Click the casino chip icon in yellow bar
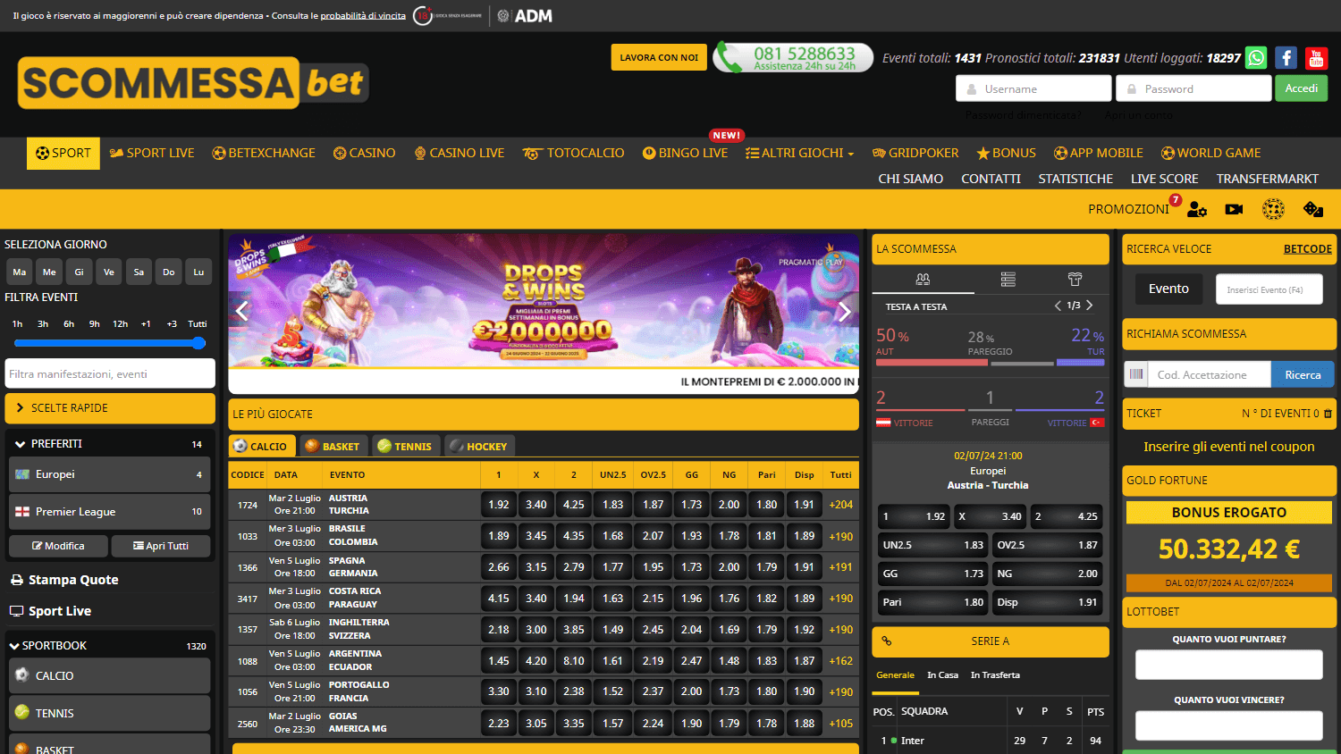The image size is (1341, 754). (x=1273, y=209)
